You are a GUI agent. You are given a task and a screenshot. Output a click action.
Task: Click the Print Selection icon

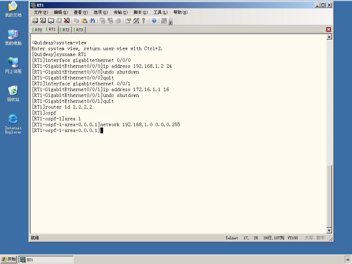tap(110, 21)
